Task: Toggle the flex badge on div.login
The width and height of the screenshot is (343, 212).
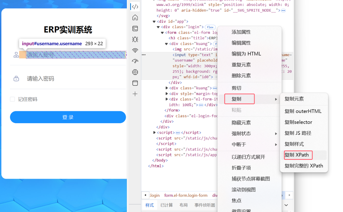Action: click(210, 27)
